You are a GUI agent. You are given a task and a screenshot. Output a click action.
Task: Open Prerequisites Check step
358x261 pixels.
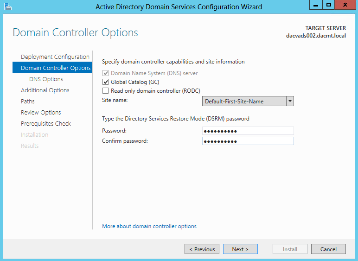pos(46,123)
